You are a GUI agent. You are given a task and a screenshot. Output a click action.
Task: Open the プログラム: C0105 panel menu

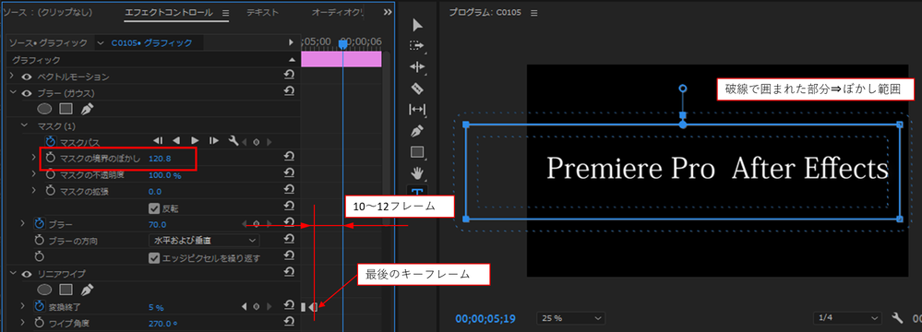[x=534, y=13]
